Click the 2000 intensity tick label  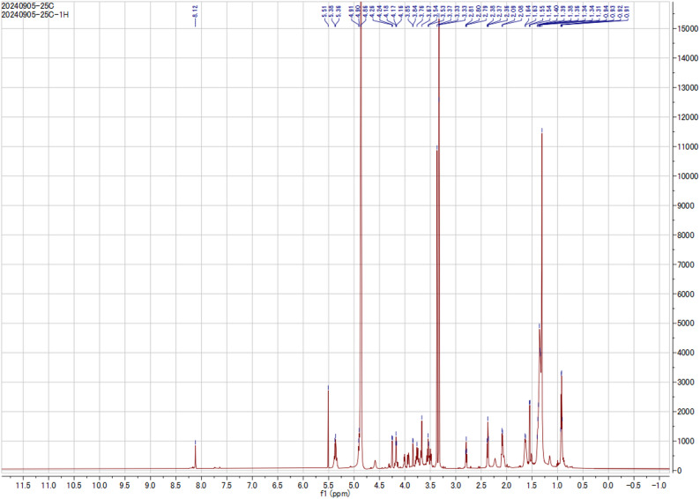[x=687, y=412]
